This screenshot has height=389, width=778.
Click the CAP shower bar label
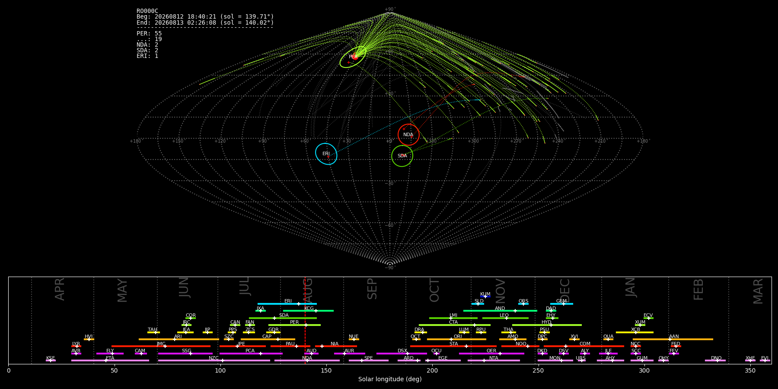coord(267,337)
